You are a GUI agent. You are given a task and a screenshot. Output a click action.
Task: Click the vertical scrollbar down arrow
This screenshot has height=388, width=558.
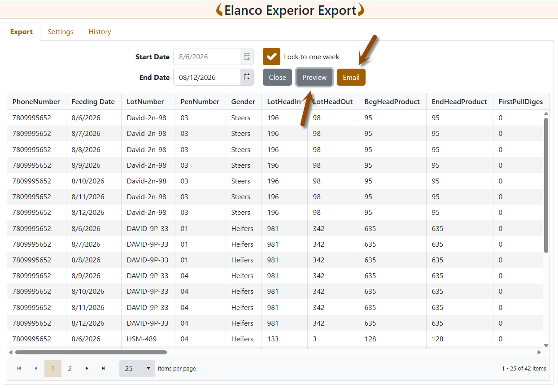coord(546,345)
